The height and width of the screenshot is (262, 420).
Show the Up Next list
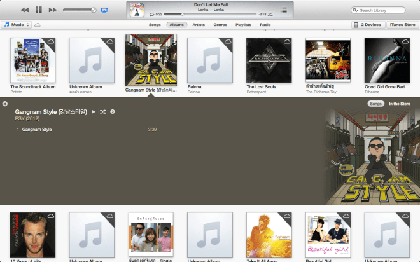pos(283,10)
